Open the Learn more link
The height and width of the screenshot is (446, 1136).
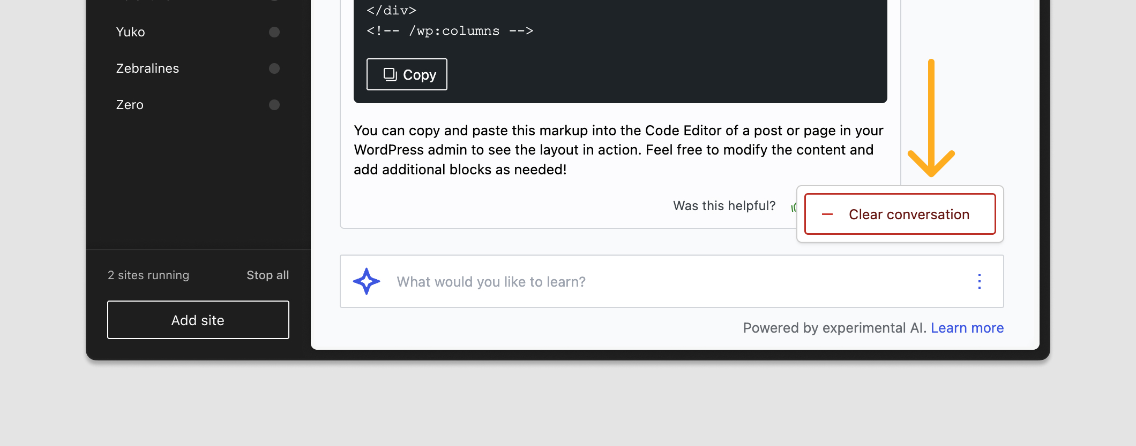[x=967, y=327]
